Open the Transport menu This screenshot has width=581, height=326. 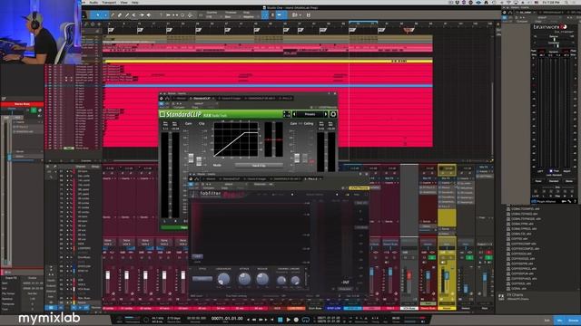[109, 2]
